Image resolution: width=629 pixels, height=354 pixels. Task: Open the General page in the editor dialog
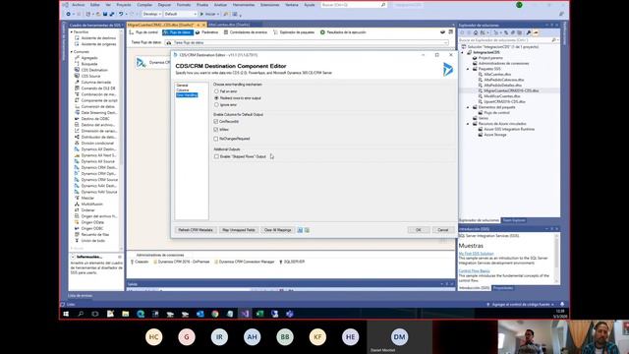182,86
